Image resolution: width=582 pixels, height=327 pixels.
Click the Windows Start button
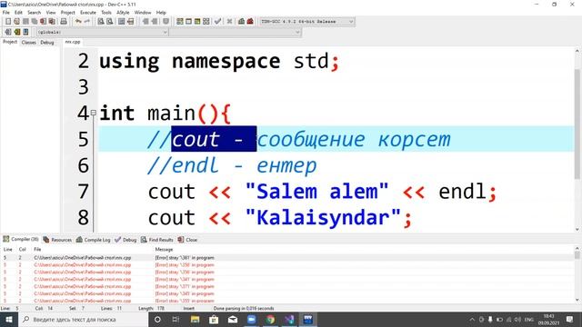click(x=9, y=319)
